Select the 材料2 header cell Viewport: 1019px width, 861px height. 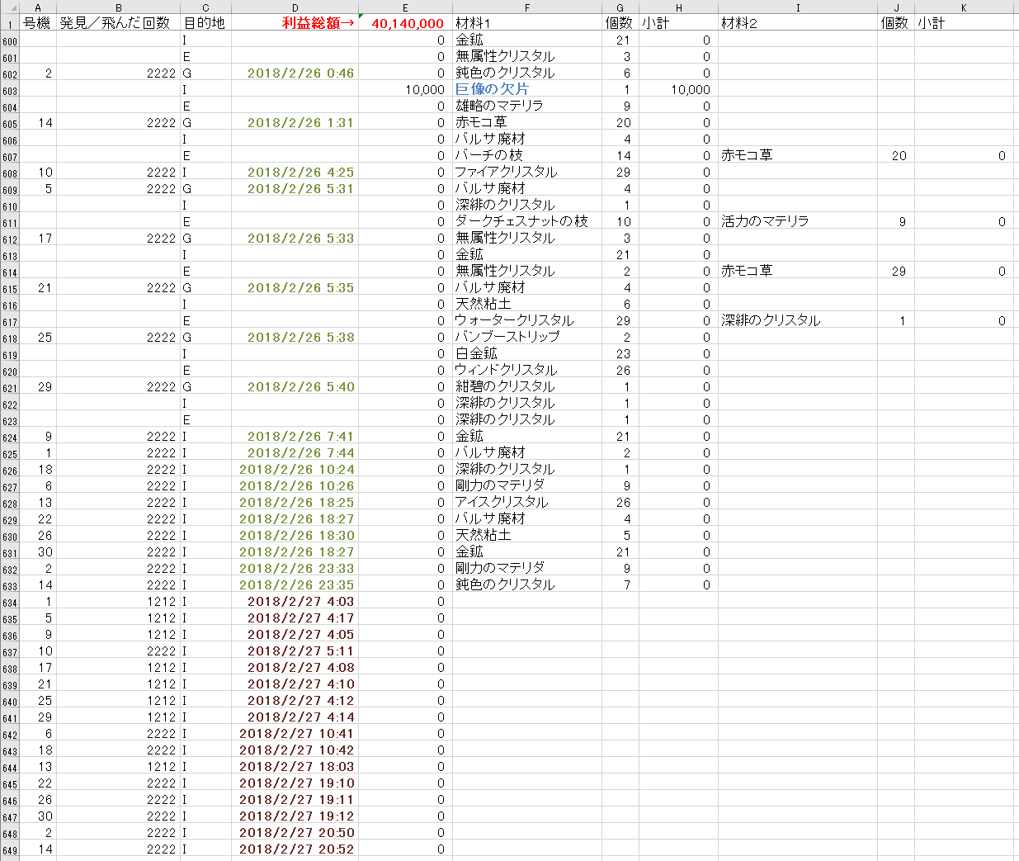coord(738,23)
